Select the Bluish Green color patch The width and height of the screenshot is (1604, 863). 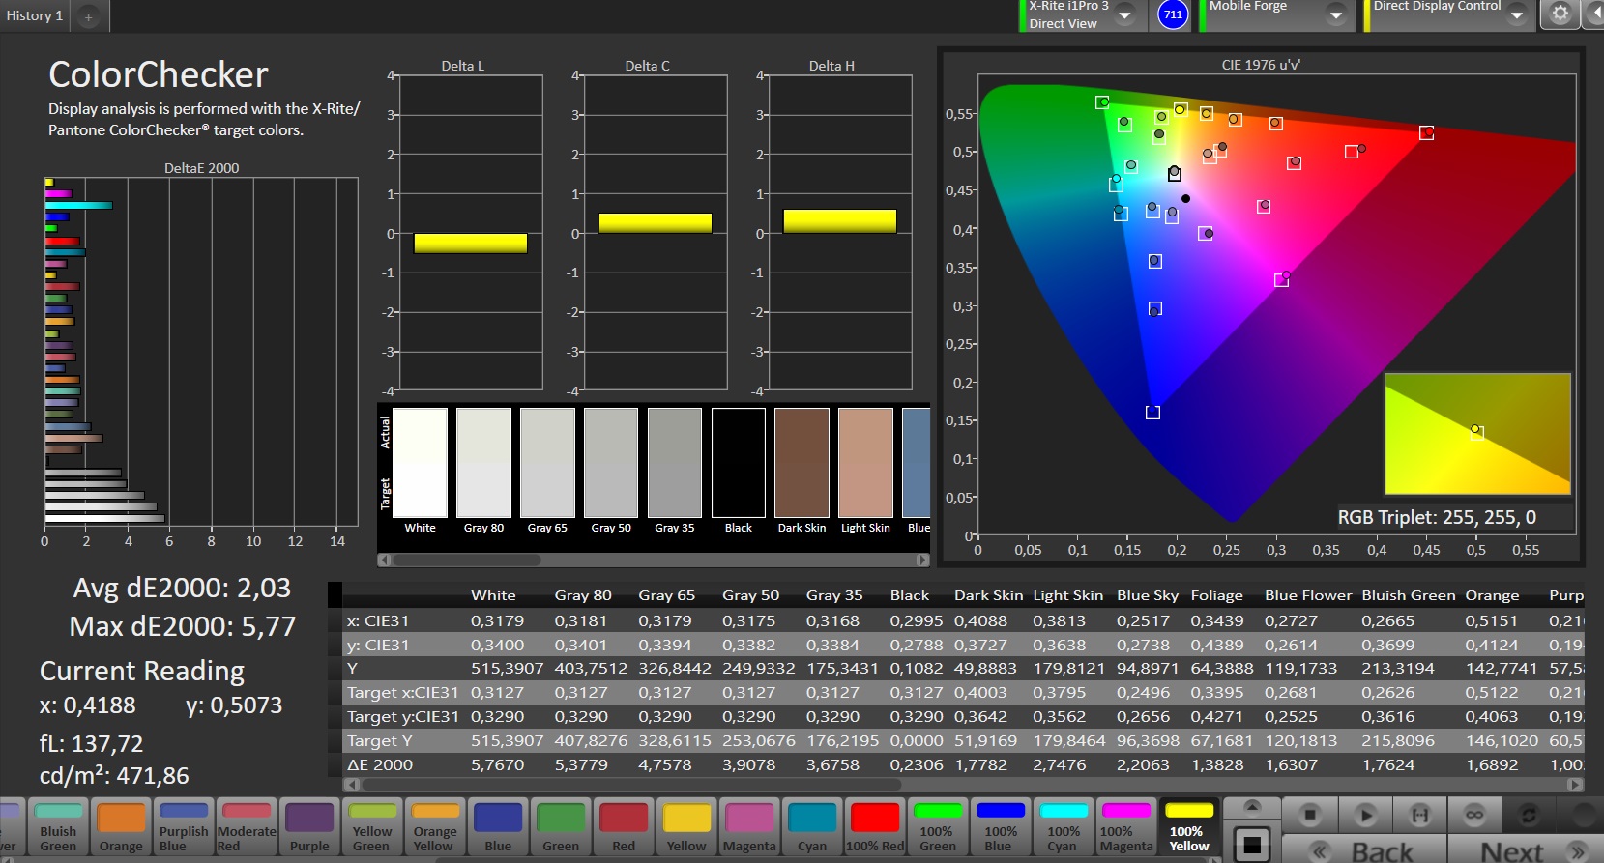[58, 827]
